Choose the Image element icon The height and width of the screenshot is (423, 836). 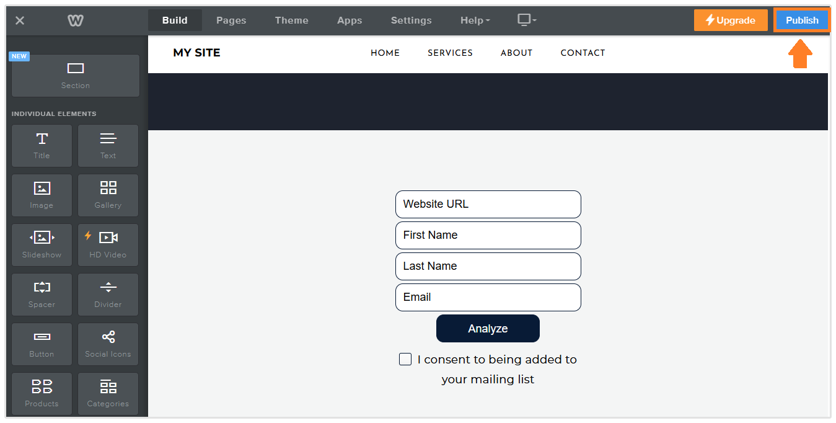coord(42,195)
